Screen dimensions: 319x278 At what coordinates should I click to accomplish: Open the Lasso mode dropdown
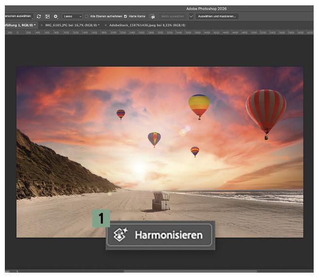tap(72, 17)
